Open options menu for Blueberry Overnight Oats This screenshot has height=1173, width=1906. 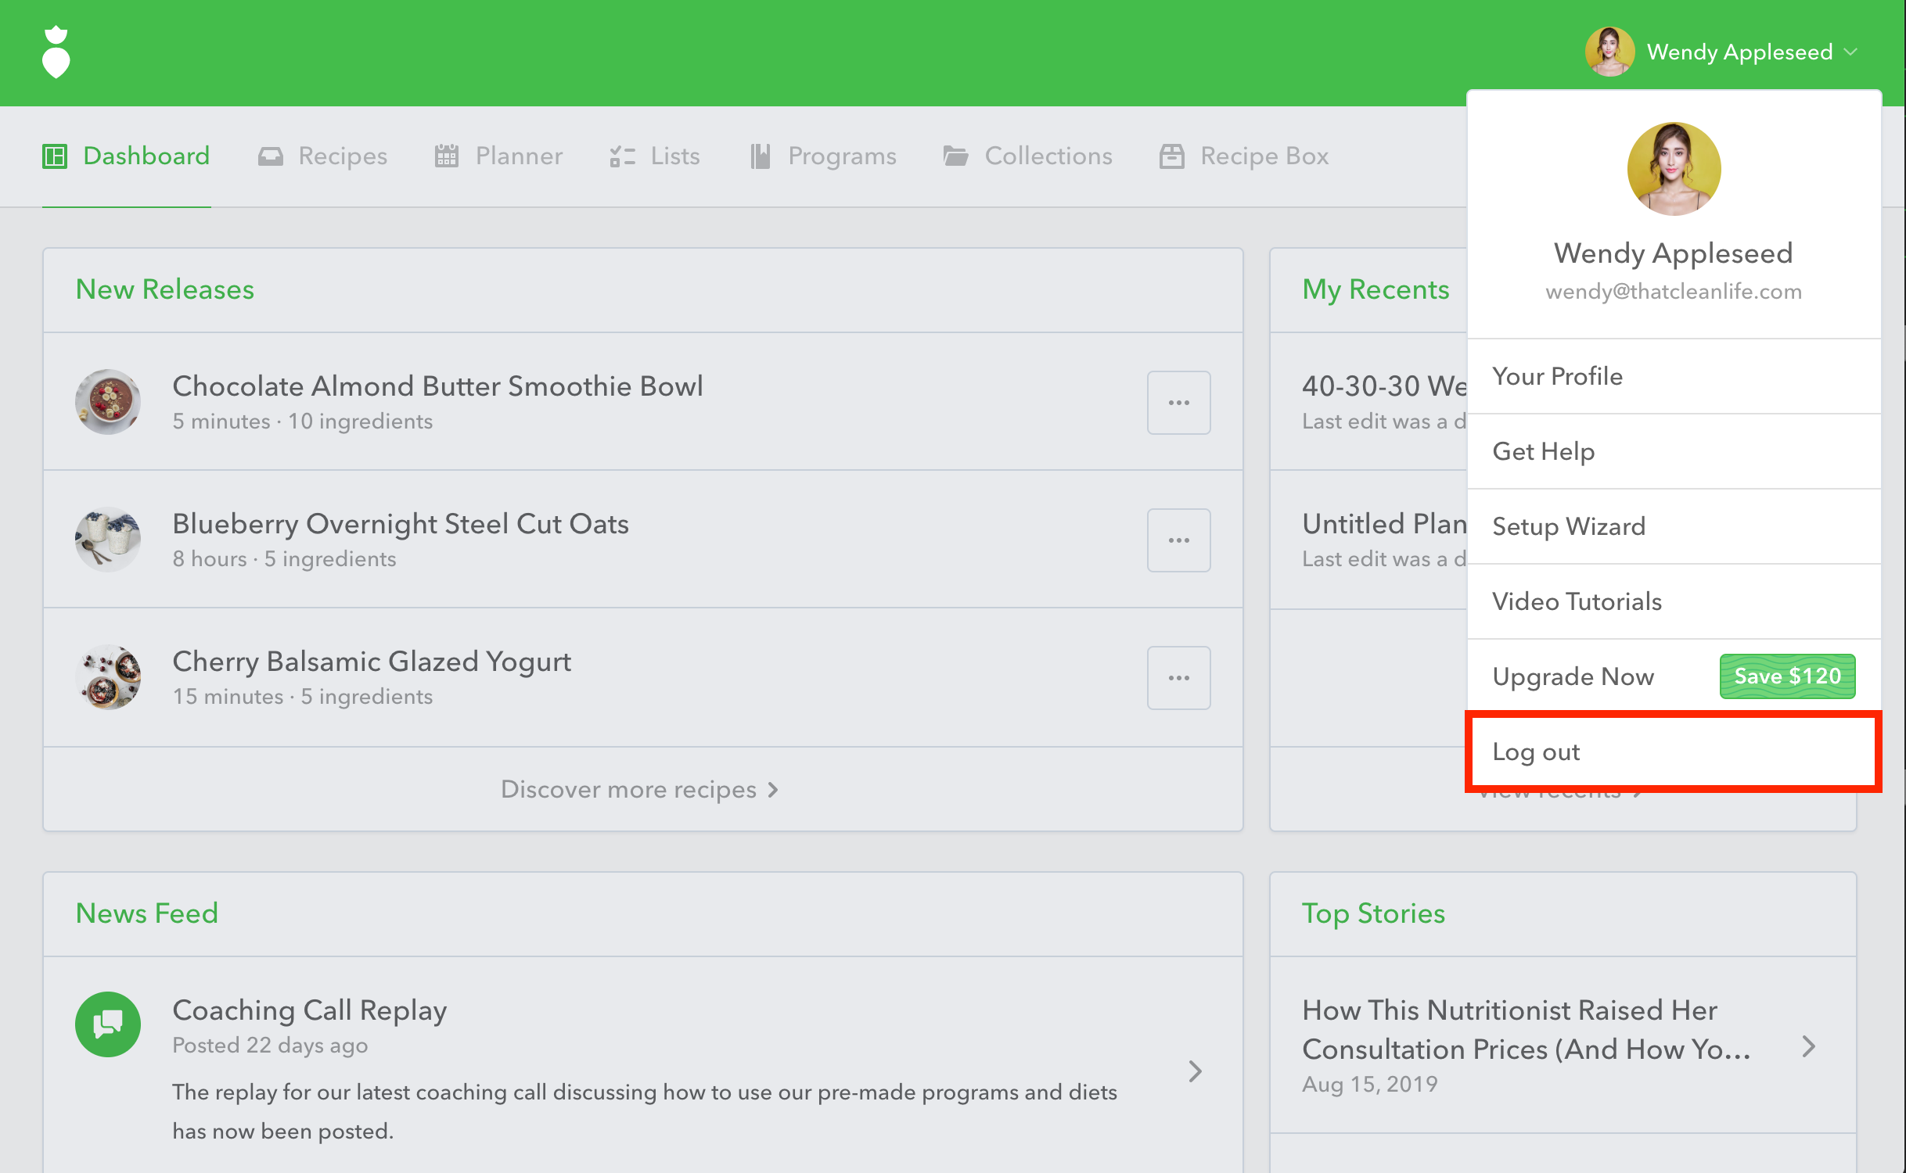1178,540
